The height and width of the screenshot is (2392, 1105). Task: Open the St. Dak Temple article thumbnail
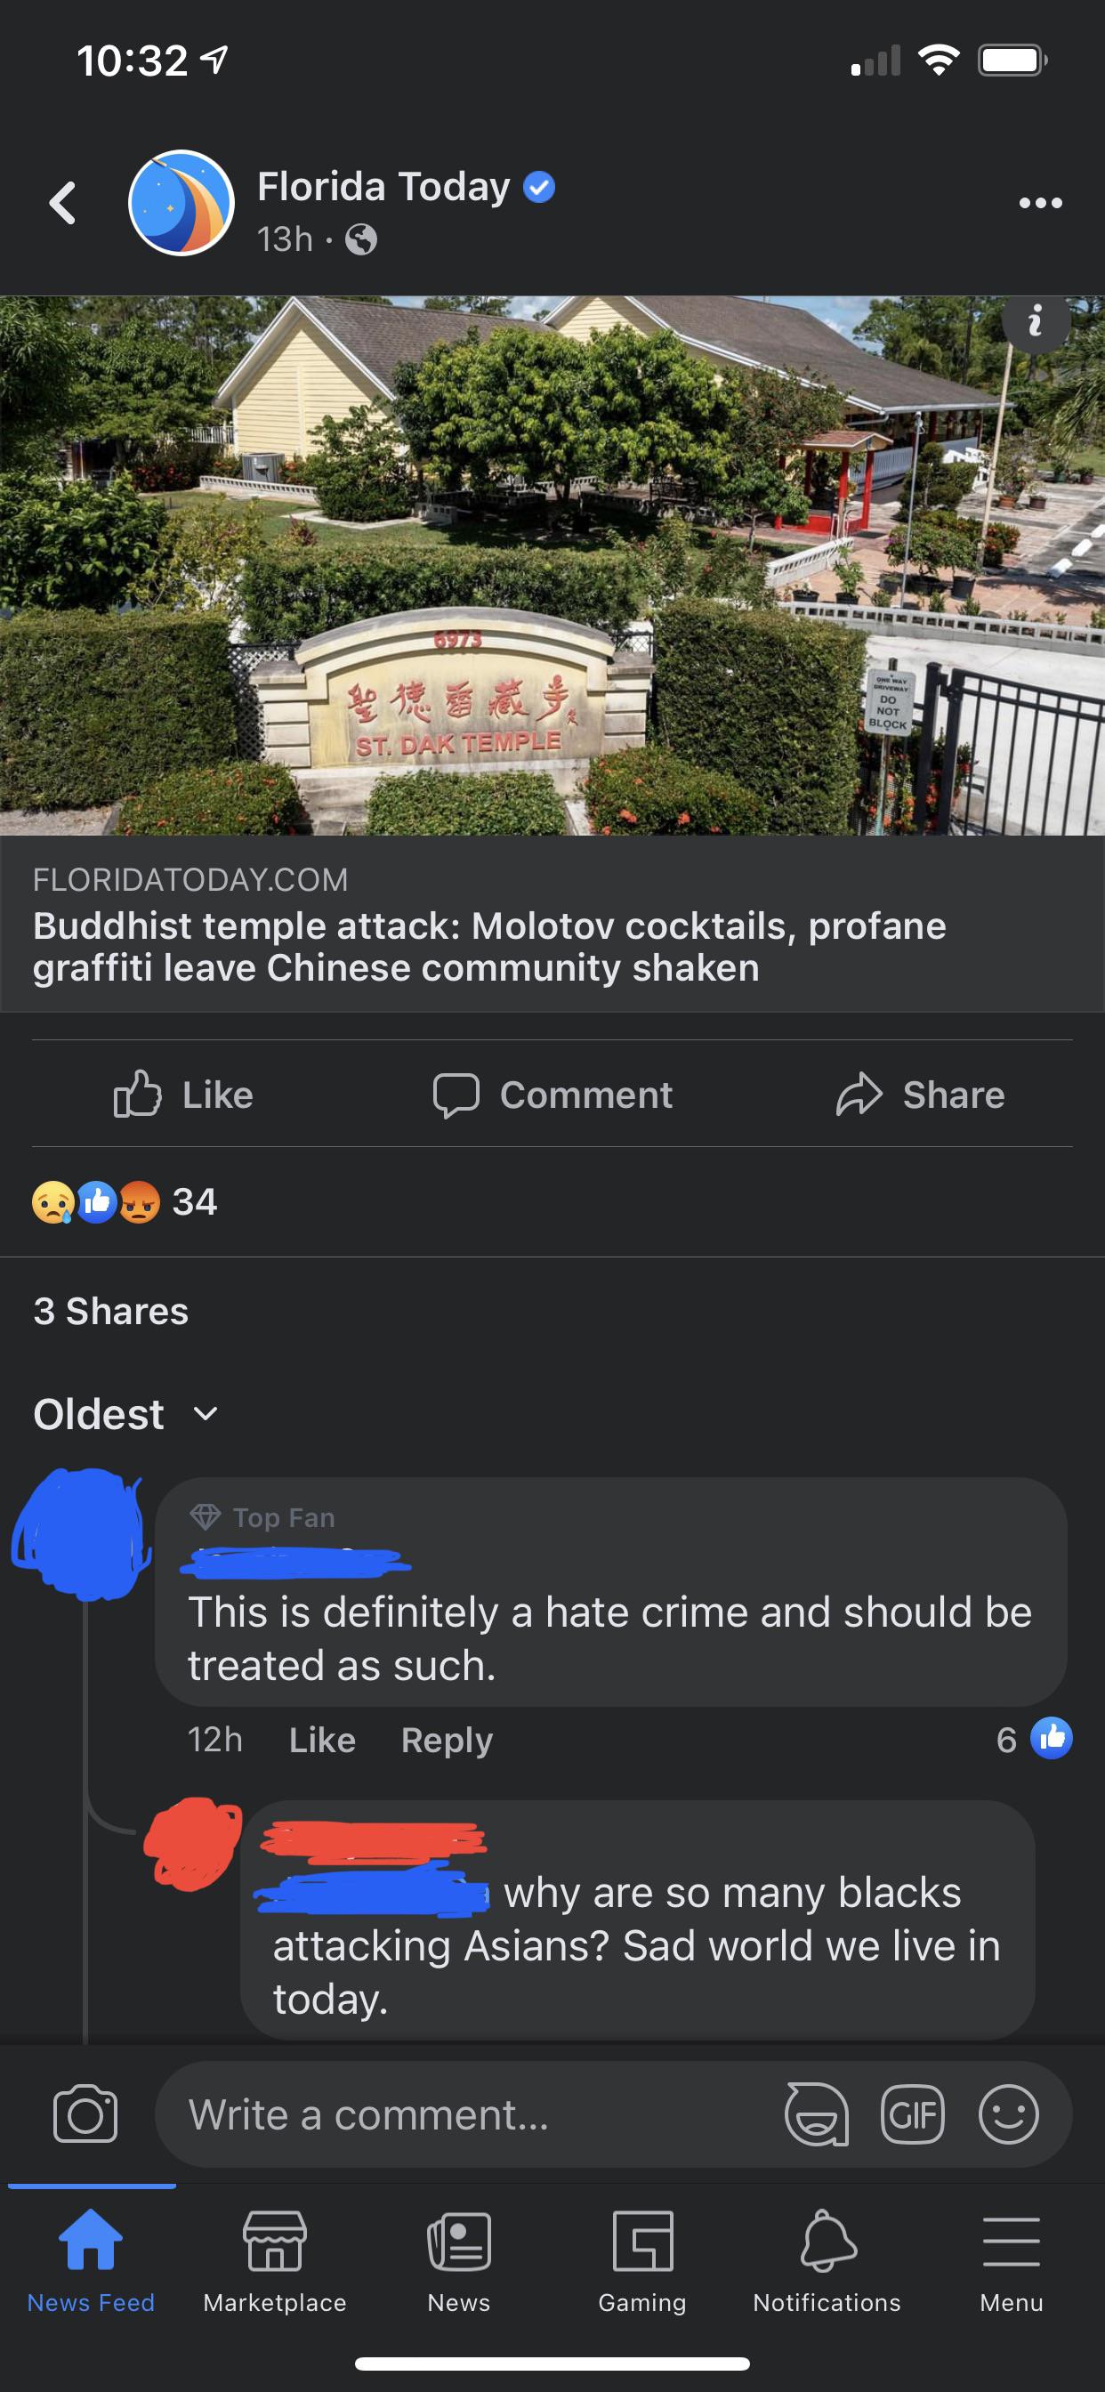tap(552, 564)
